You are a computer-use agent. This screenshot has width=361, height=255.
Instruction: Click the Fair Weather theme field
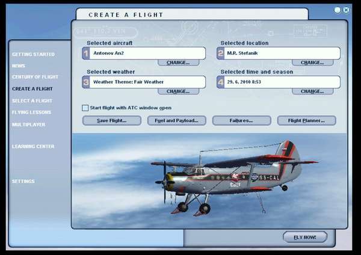click(147, 82)
